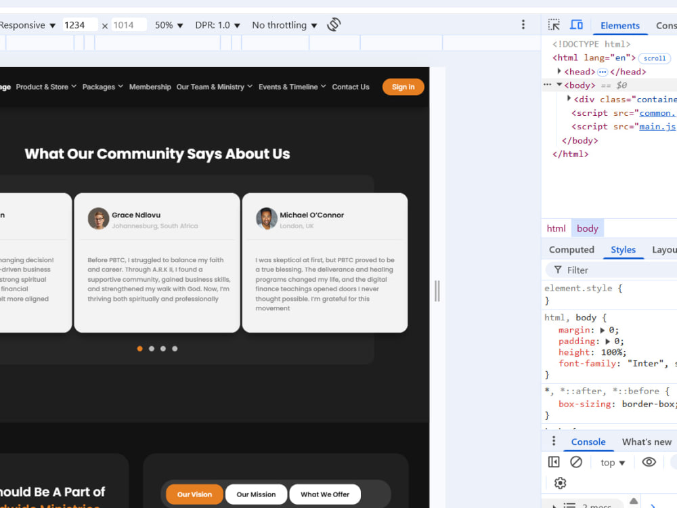Select the fourth carousel dot
The width and height of the screenshot is (677, 508).
pos(175,349)
